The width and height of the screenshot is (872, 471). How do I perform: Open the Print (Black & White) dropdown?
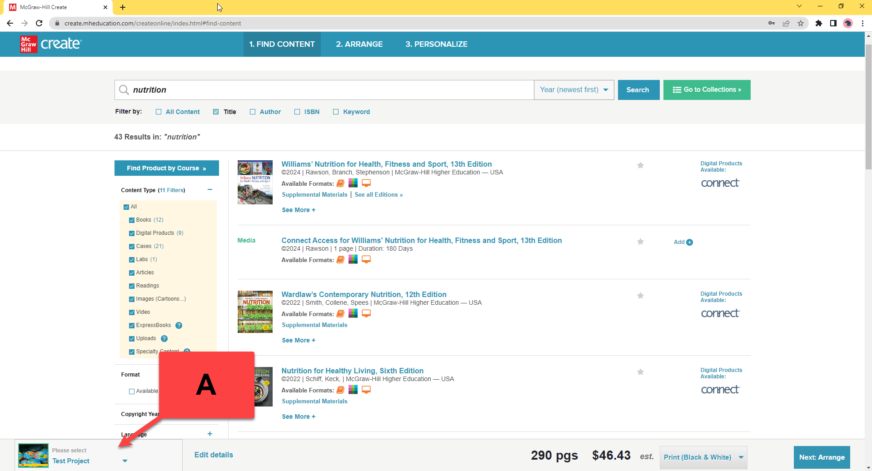(703, 457)
